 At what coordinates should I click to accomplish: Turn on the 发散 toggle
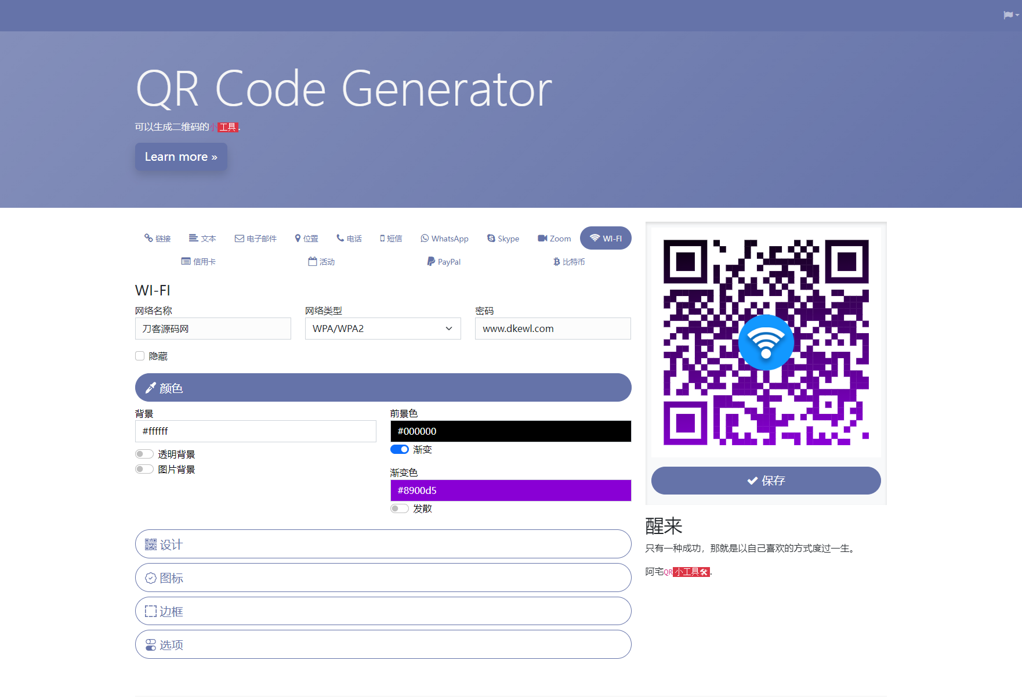(399, 508)
